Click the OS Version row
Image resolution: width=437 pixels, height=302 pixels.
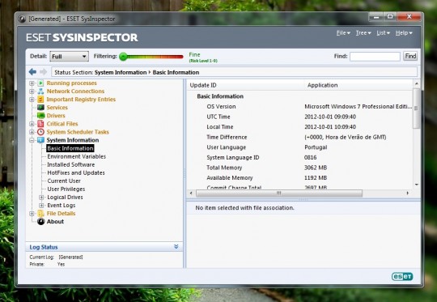point(300,107)
